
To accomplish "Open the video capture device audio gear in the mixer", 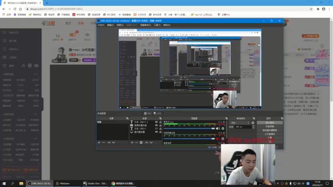I will 223,139.
